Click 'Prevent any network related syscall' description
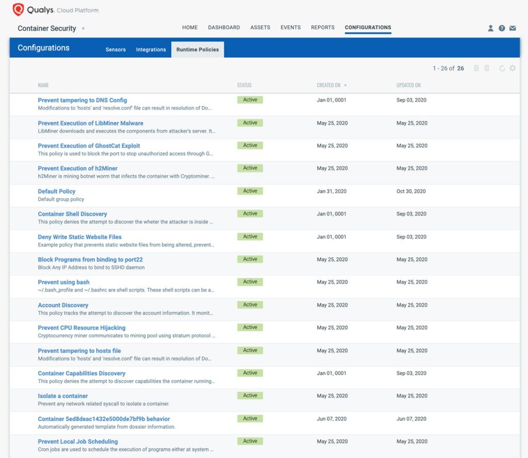The image size is (528, 458). tap(104, 404)
